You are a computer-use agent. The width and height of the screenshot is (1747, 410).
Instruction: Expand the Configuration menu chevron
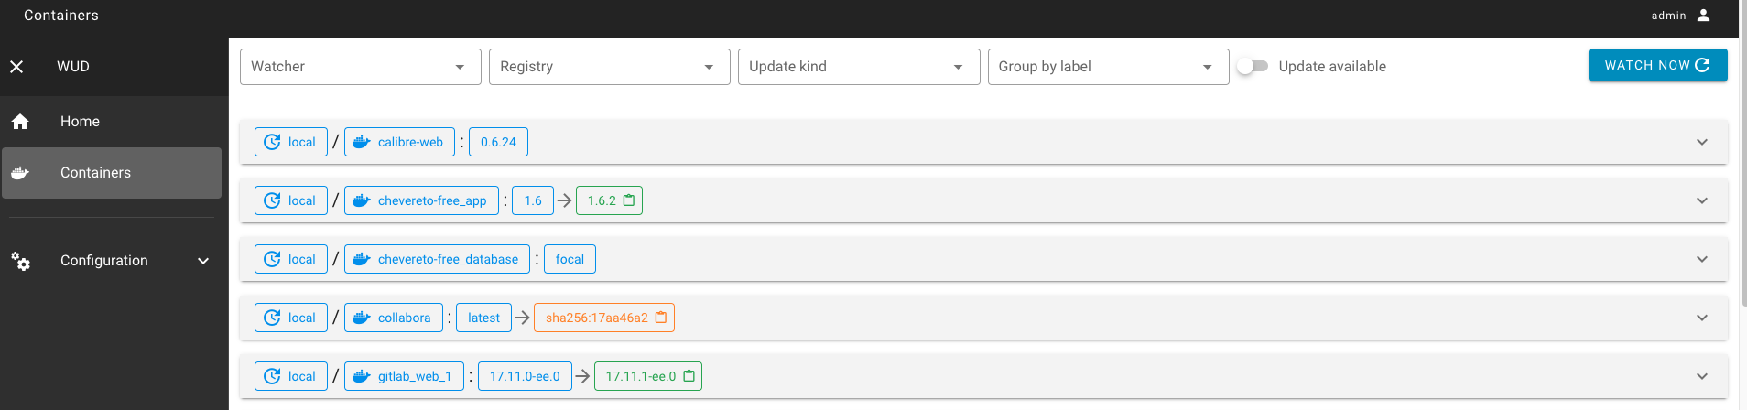point(203,261)
